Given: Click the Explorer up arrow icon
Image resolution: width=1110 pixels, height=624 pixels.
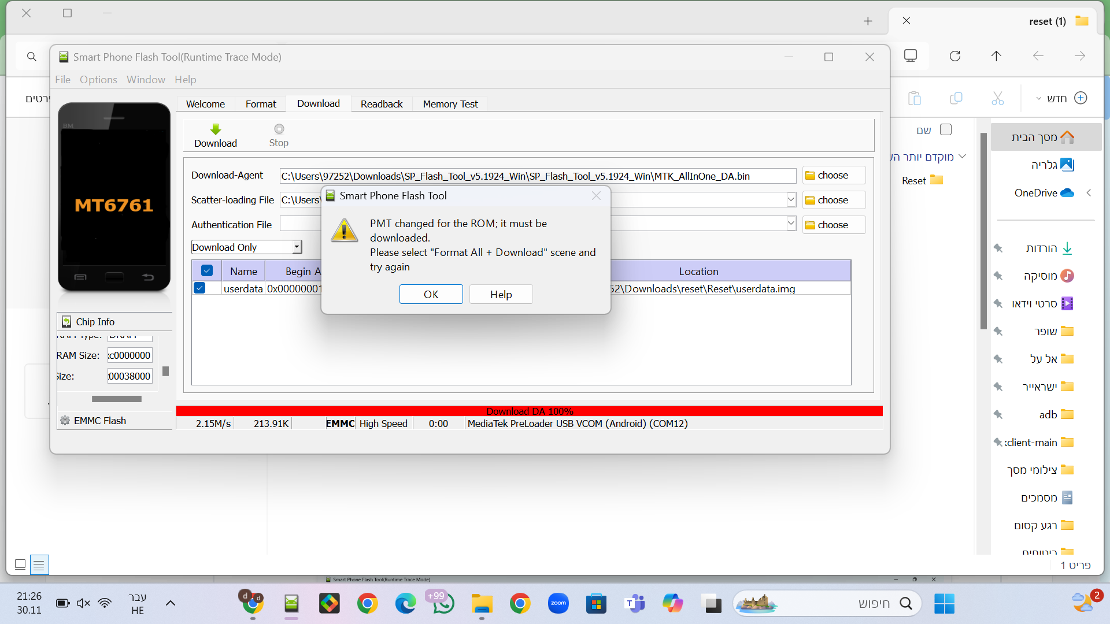Looking at the screenshot, I should [x=996, y=56].
